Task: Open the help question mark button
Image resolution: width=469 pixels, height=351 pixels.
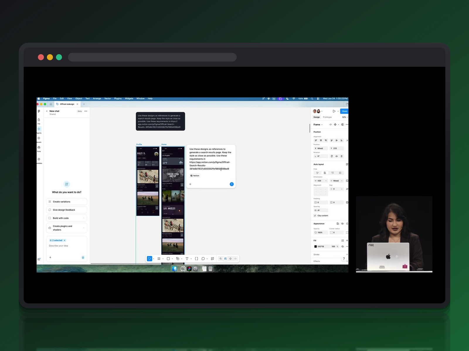Action: [344, 259]
